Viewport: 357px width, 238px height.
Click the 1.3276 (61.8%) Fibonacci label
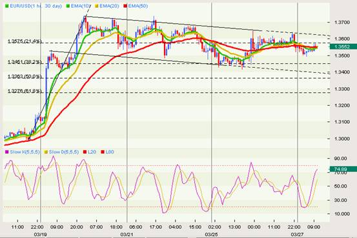click(x=25, y=91)
